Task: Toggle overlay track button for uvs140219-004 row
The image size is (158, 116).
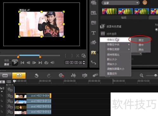Action: tap(10, 96)
